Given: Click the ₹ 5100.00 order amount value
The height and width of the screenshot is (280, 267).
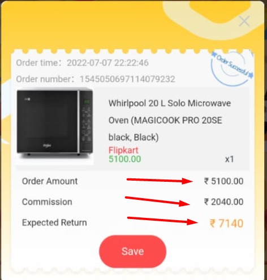Looking at the screenshot, I should pyautogui.click(x=223, y=181).
